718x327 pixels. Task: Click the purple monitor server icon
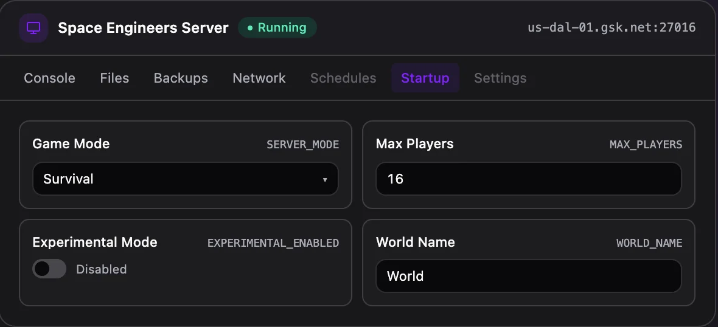[33, 28]
